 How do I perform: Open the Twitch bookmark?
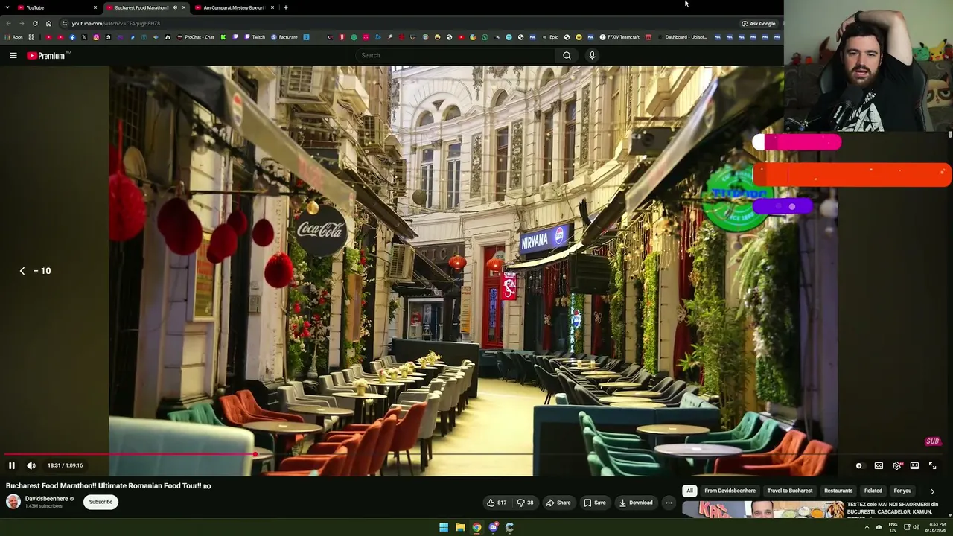pos(255,37)
